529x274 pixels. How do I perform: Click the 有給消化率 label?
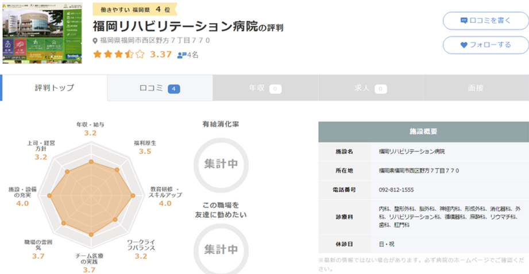pos(221,124)
